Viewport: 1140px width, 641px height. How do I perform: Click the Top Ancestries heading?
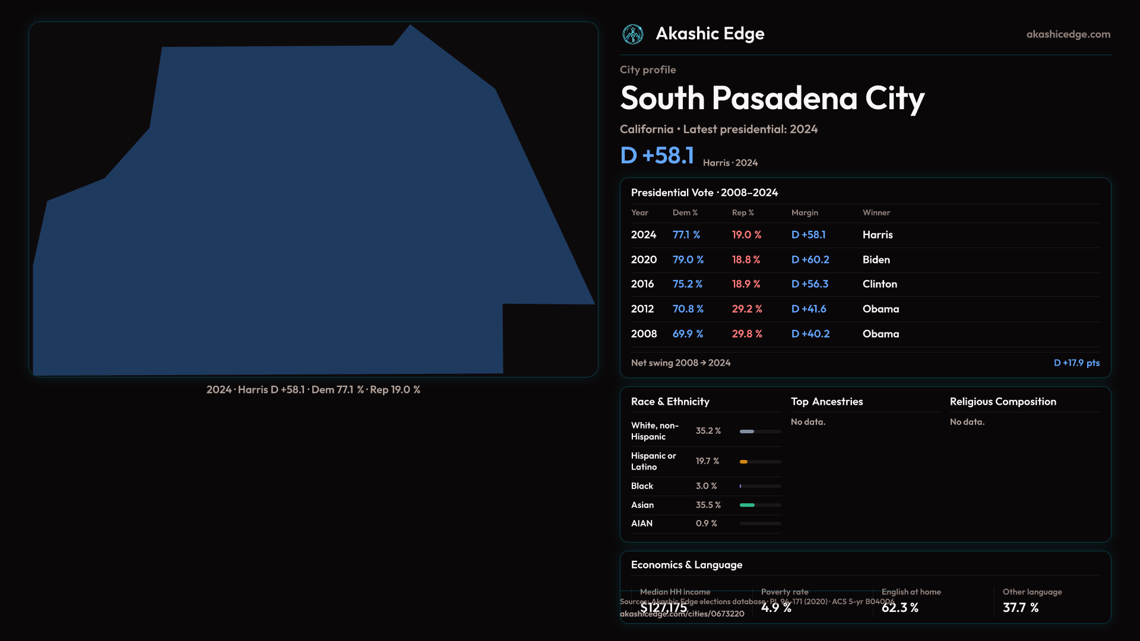tap(826, 402)
